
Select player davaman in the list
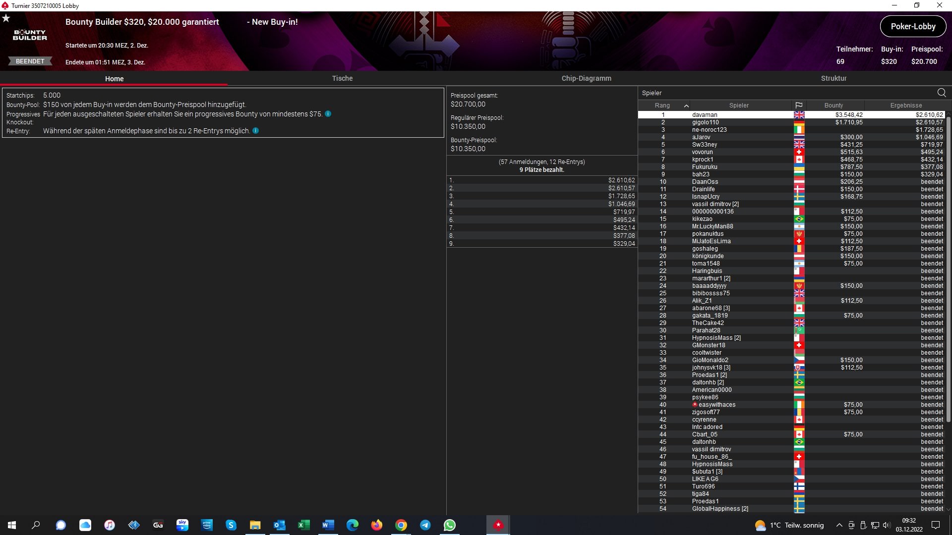pos(704,115)
